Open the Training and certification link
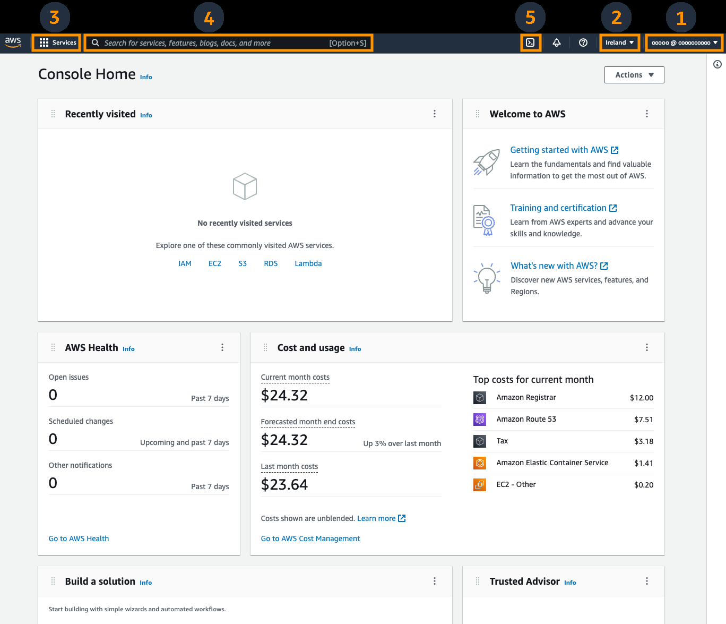726x624 pixels. (558, 208)
